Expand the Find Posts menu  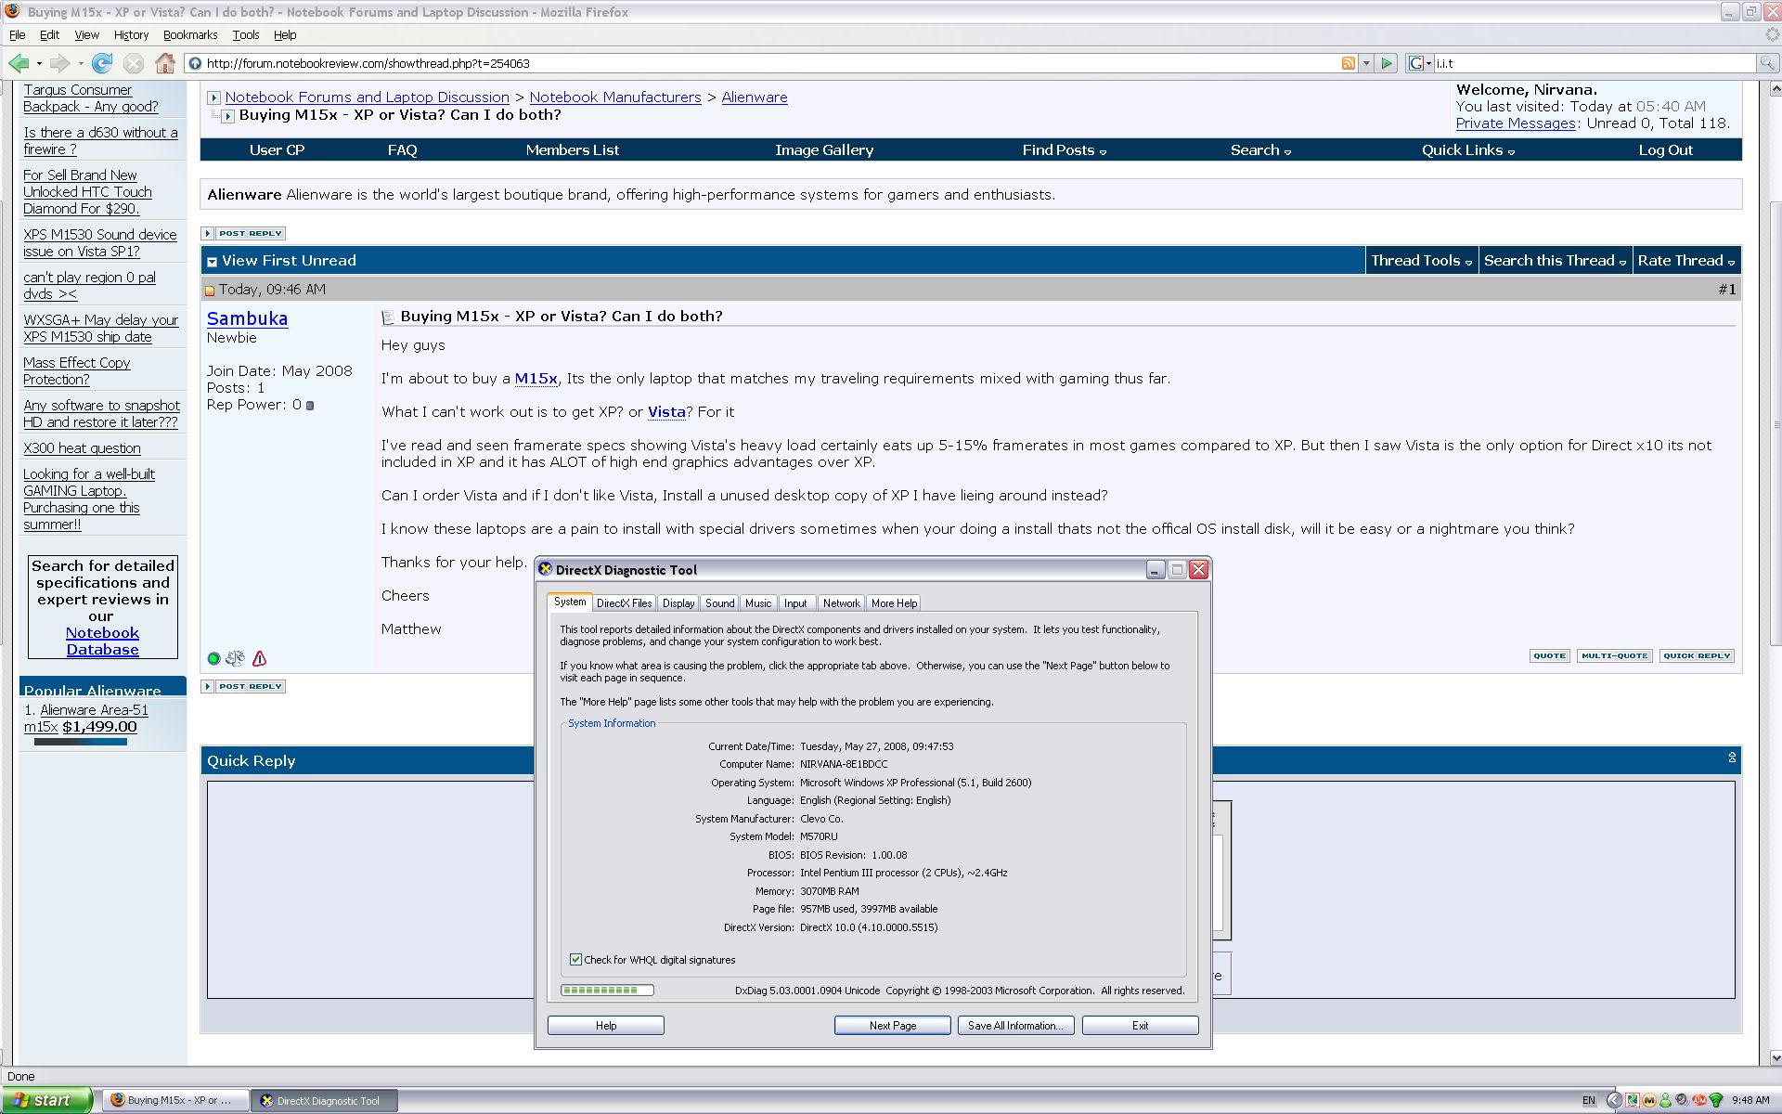[1064, 150]
